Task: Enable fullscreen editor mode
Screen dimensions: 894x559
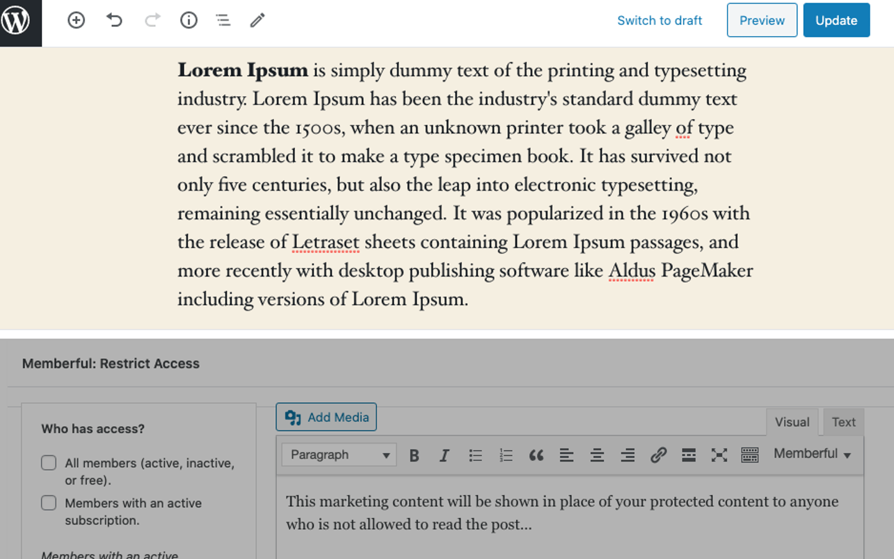Action: coord(719,456)
